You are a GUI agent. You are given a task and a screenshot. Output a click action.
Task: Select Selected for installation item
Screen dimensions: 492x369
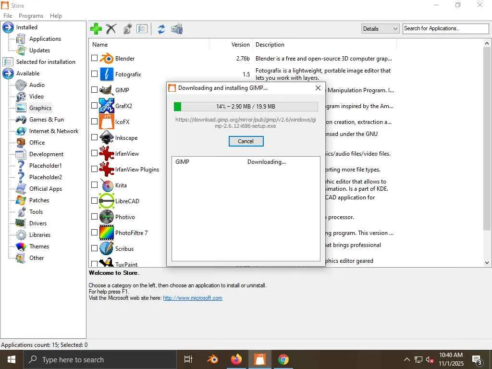(x=46, y=62)
